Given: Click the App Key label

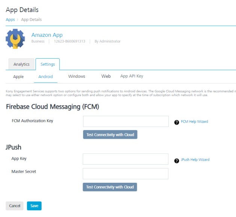Looking at the screenshot, I should click(19, 158).
